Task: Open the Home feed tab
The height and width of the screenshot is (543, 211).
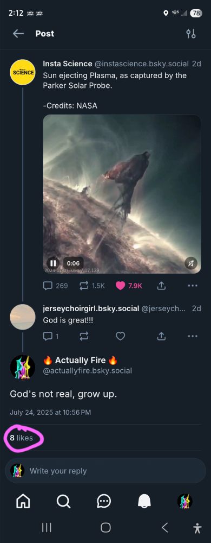Action: point(23,501)
